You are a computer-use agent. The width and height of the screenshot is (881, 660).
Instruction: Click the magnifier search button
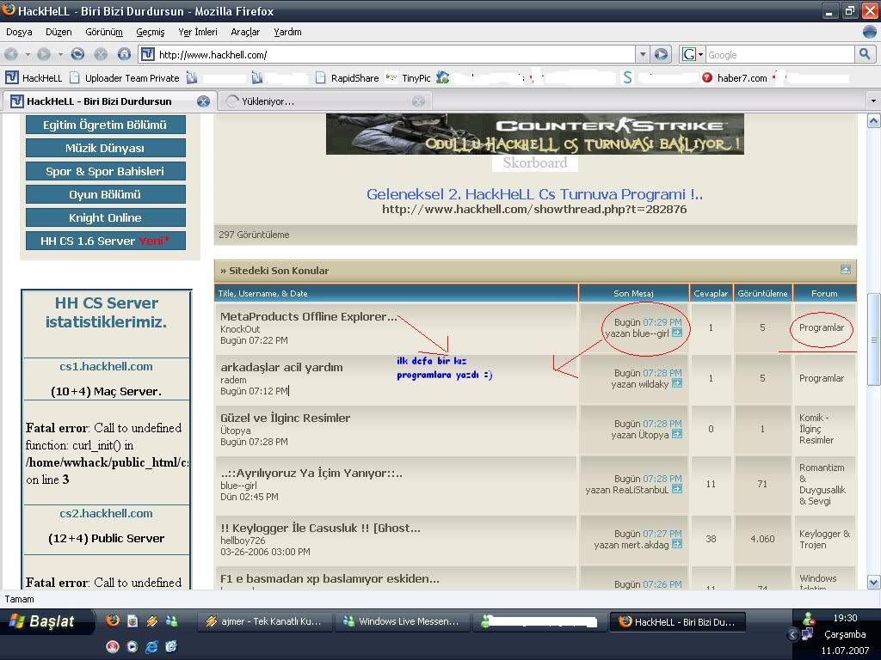[864, 54]
